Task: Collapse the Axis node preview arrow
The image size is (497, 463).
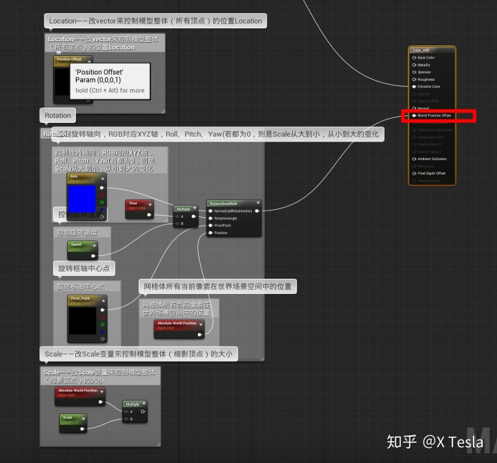Action: click(102, 179)
